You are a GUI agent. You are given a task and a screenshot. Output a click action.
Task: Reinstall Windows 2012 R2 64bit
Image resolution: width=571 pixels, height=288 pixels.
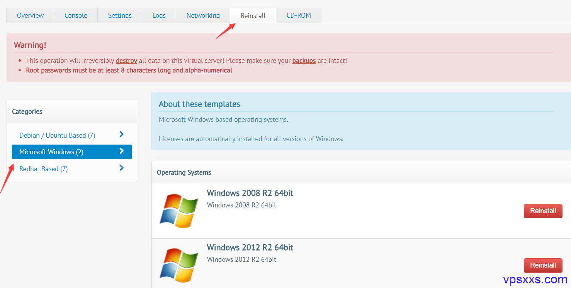543,265
